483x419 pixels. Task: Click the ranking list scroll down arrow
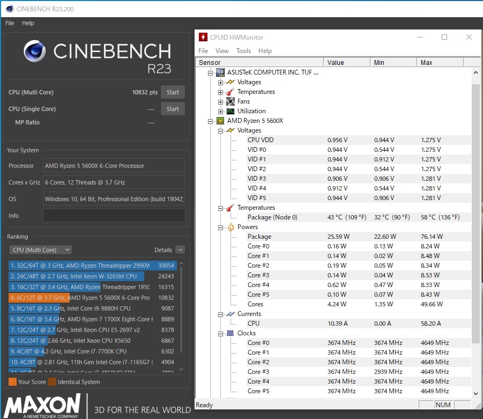[181, 369]
